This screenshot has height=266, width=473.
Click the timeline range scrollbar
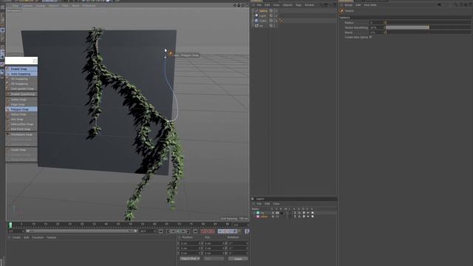tap(81, 231)
